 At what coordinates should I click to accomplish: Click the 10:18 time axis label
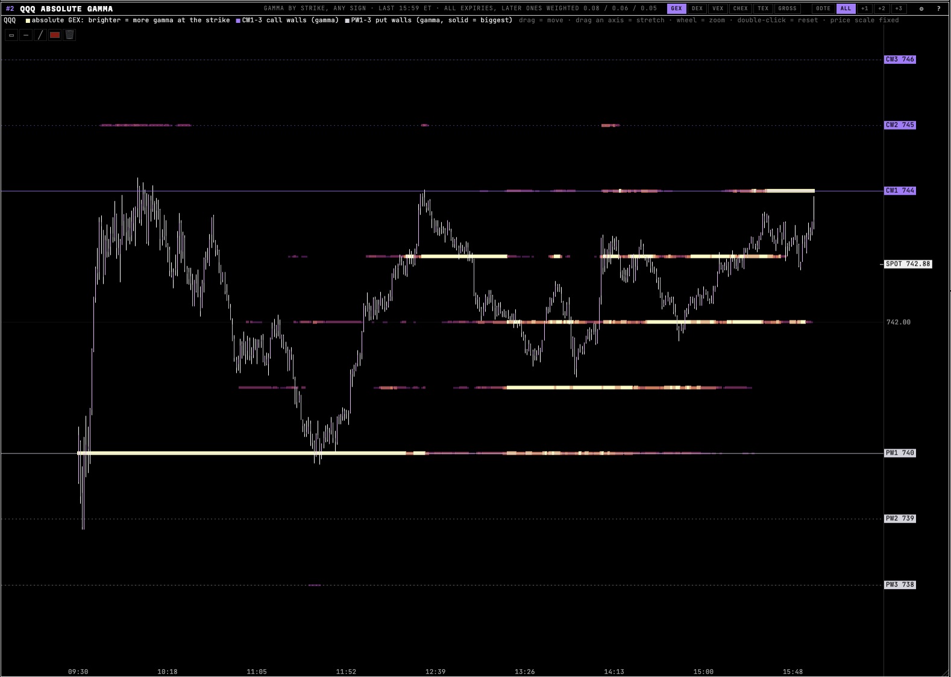click(x=168, y=672)
